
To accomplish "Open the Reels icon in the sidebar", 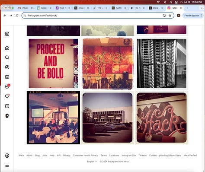I will 7,77.
